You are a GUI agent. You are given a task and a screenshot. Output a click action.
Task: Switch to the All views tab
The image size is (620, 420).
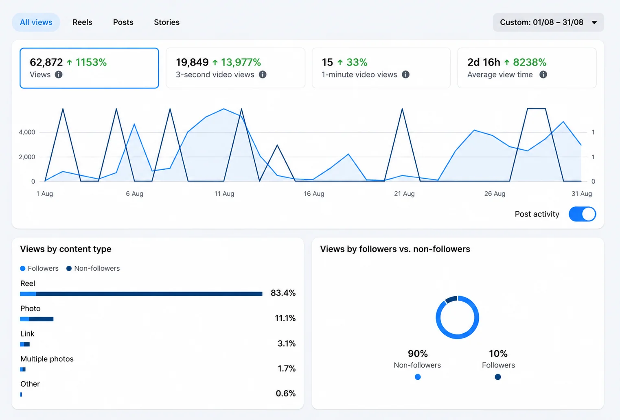tap(36, 22)
